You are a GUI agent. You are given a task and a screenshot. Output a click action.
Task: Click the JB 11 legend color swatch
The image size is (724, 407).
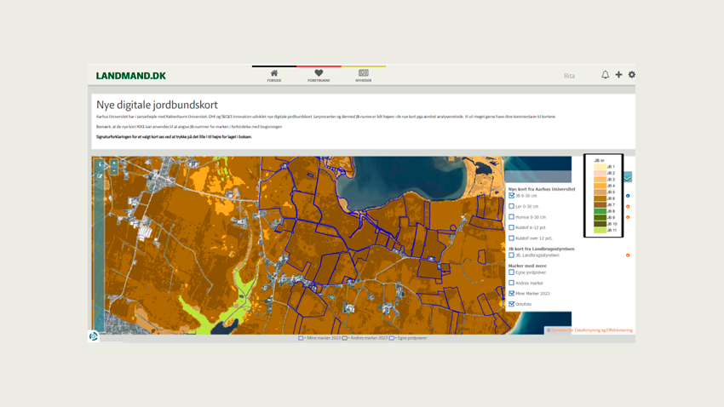pos(600,231)
